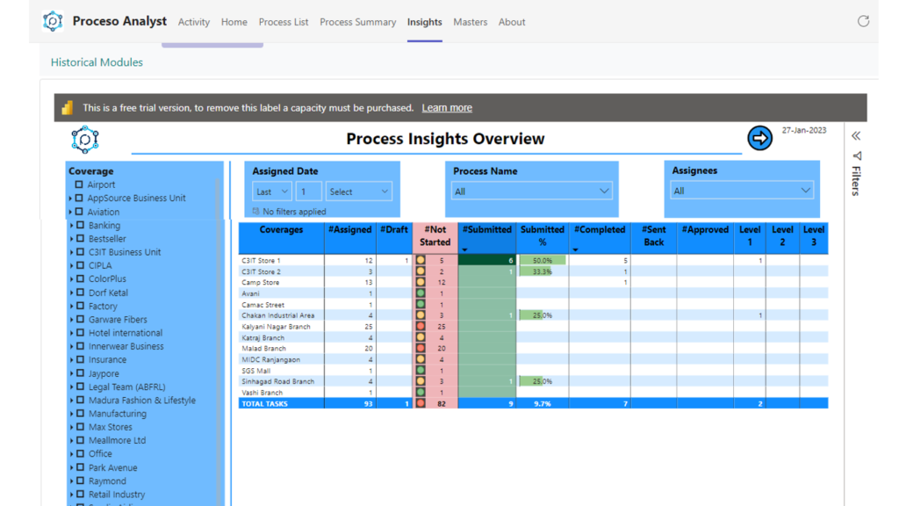Click the status indicator for C3IT Store 1

coord(421,261)
